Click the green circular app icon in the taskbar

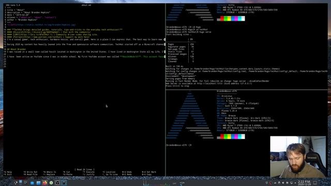point(51,183)
